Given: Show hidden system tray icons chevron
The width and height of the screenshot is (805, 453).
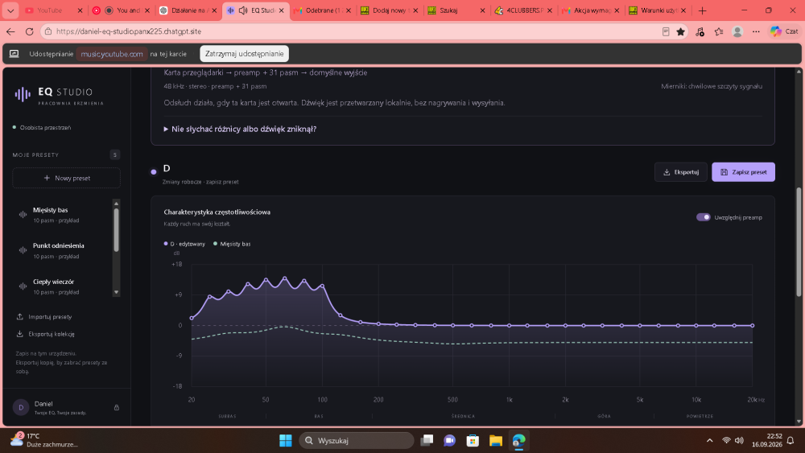Looking at the screenshot, I should coord(709,440).
